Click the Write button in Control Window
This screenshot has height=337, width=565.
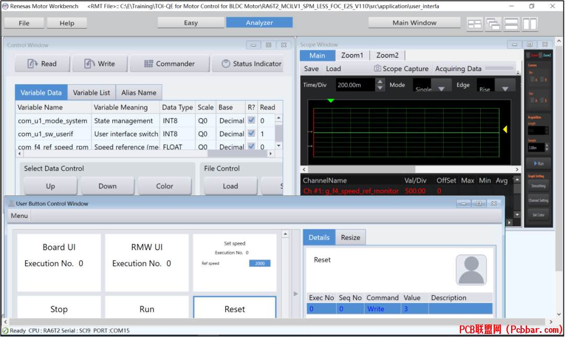(x=99, y=64)
